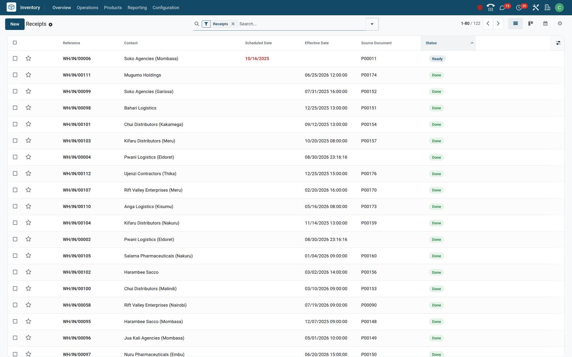Sort by the Status column header
The width and height of the screenshot is (572, 357).
pyautogui.click(x=448, y=43)
